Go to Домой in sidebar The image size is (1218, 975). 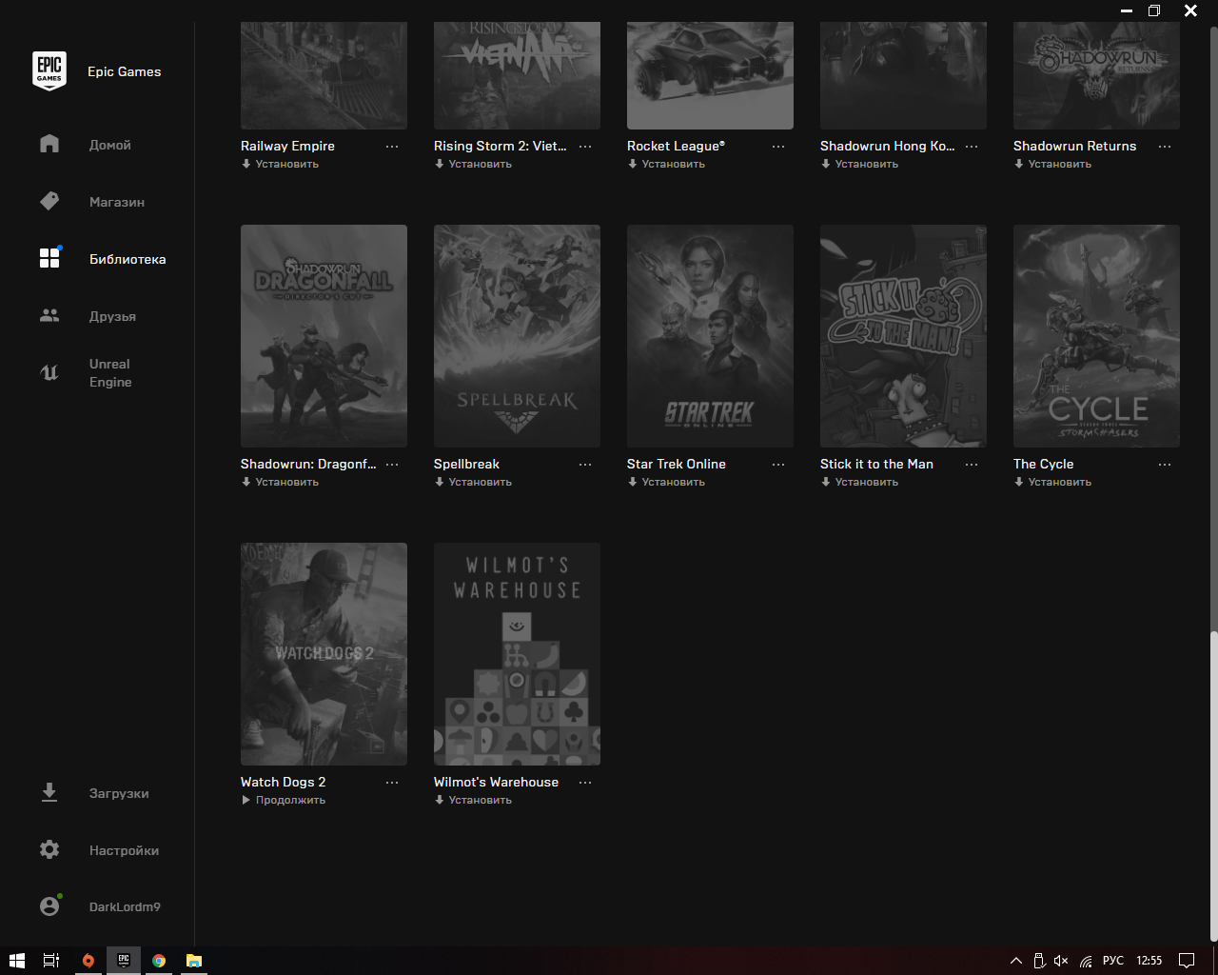pyautogui.click(x=110, y=145)
